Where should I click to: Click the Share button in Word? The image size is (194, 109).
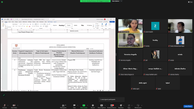112,22
